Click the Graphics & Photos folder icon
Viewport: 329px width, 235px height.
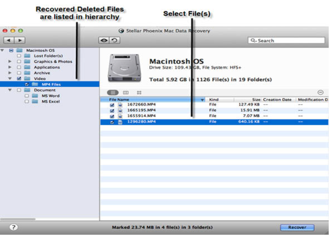tap(27, 62)
